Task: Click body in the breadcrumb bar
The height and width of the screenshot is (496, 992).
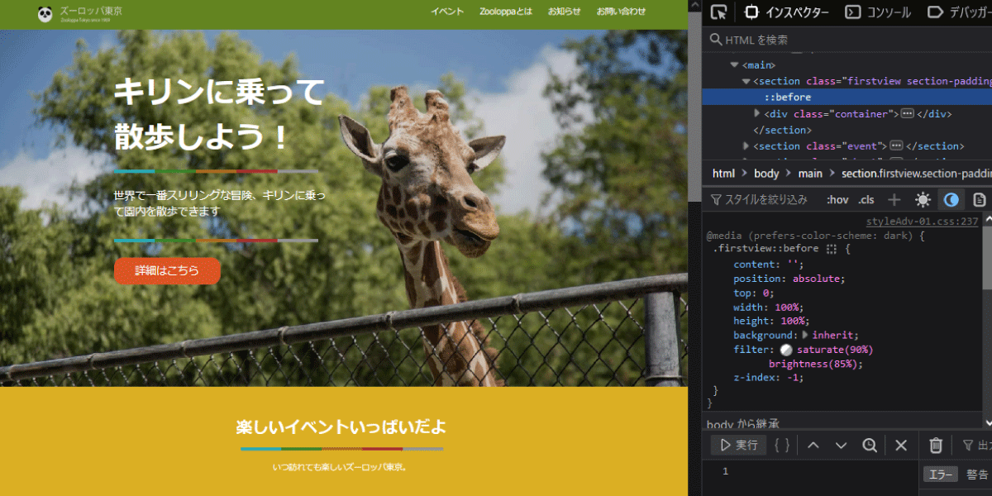Action: pyautogui.click(x=766, y=174)
